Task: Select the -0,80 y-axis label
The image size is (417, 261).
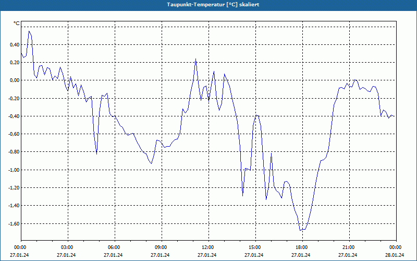Action: (x=14, y=152)
